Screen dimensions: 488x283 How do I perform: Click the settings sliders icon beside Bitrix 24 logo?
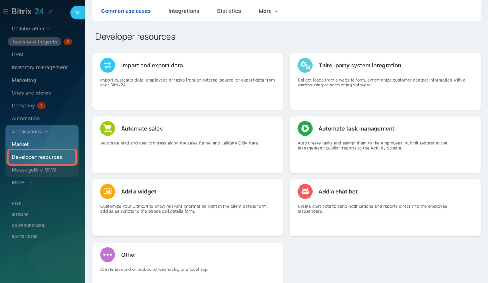(50, 12)
